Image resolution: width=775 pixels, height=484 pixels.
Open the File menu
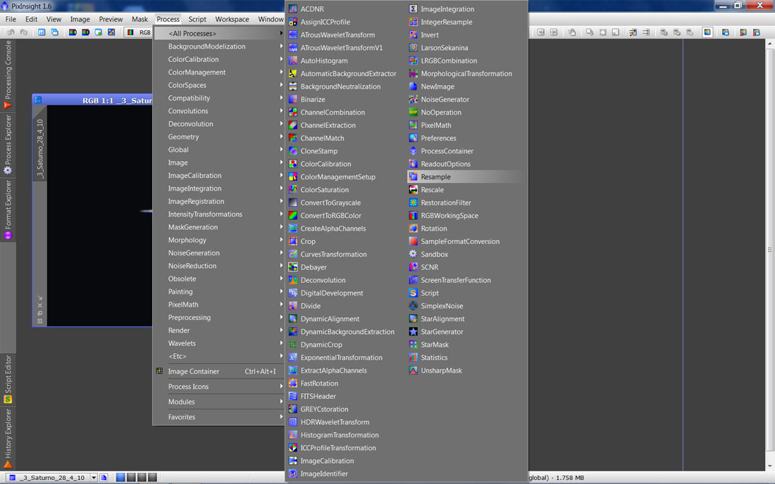pos(11,19)
